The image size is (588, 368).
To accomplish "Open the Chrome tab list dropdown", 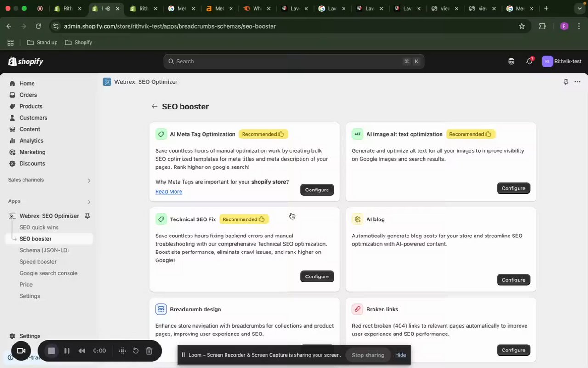I will click(579, 9).
